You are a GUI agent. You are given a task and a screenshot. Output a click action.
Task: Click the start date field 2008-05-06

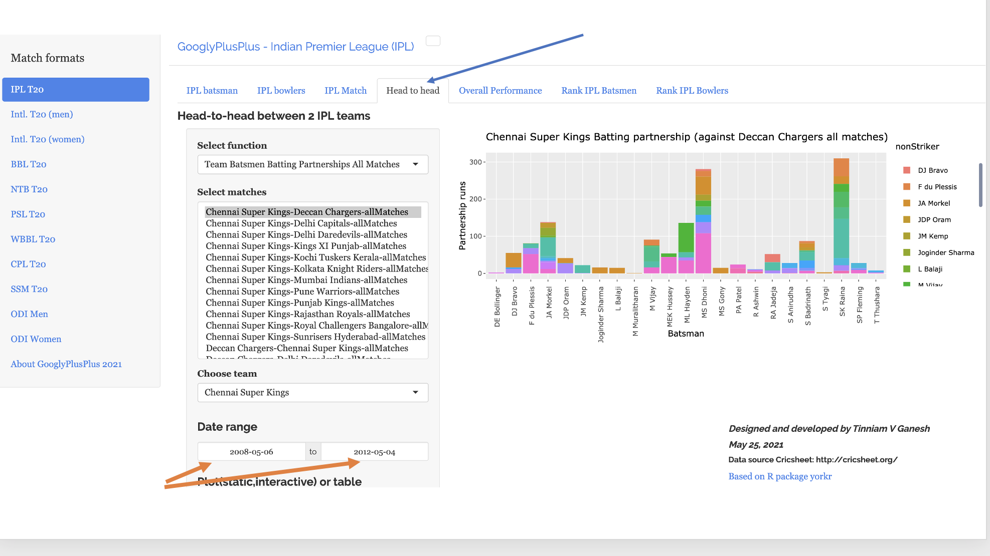click(251, 452)
